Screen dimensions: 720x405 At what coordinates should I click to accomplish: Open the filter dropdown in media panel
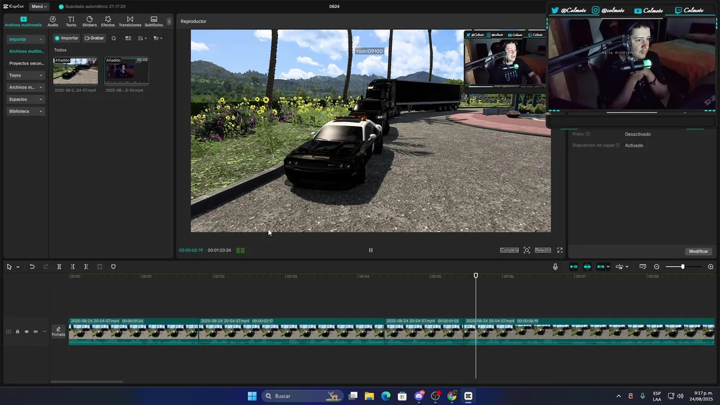click(158, 38)
